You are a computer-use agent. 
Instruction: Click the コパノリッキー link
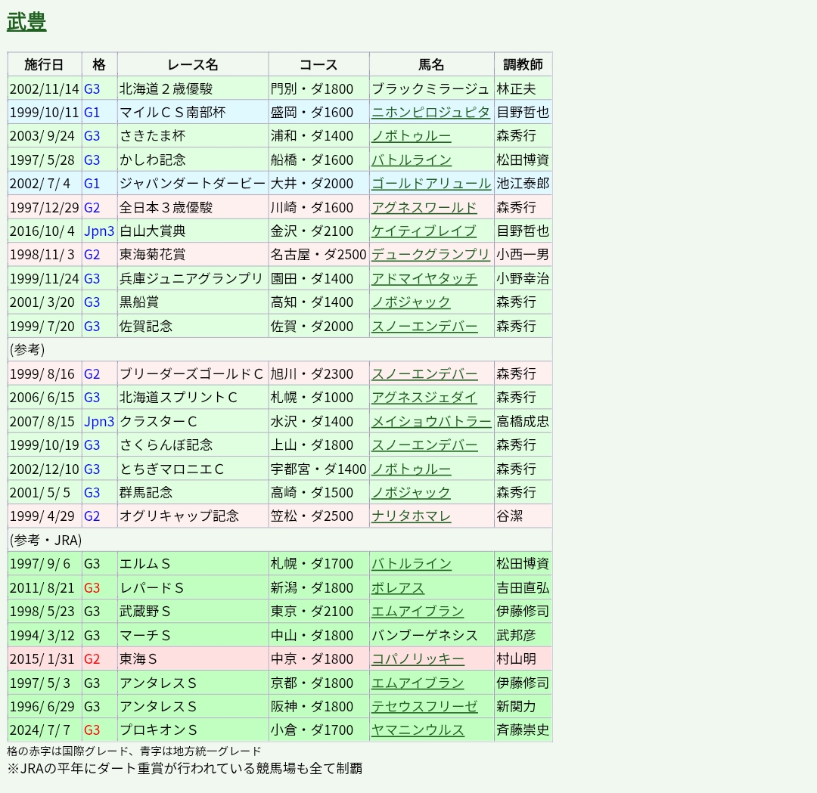[x=418, y=659]
